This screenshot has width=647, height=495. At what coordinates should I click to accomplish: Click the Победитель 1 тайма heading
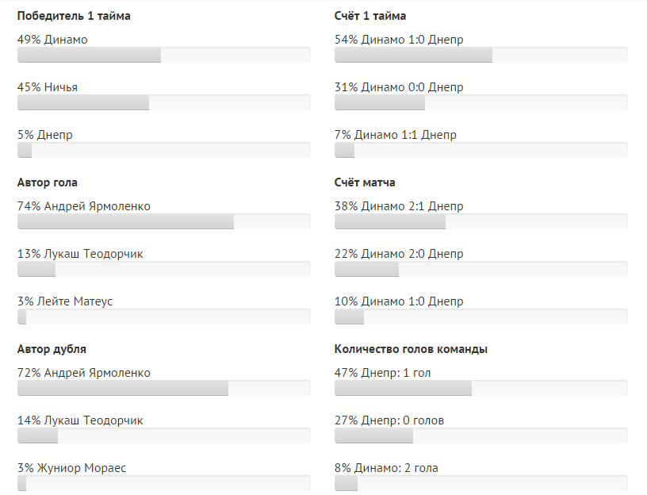[74, 16]
